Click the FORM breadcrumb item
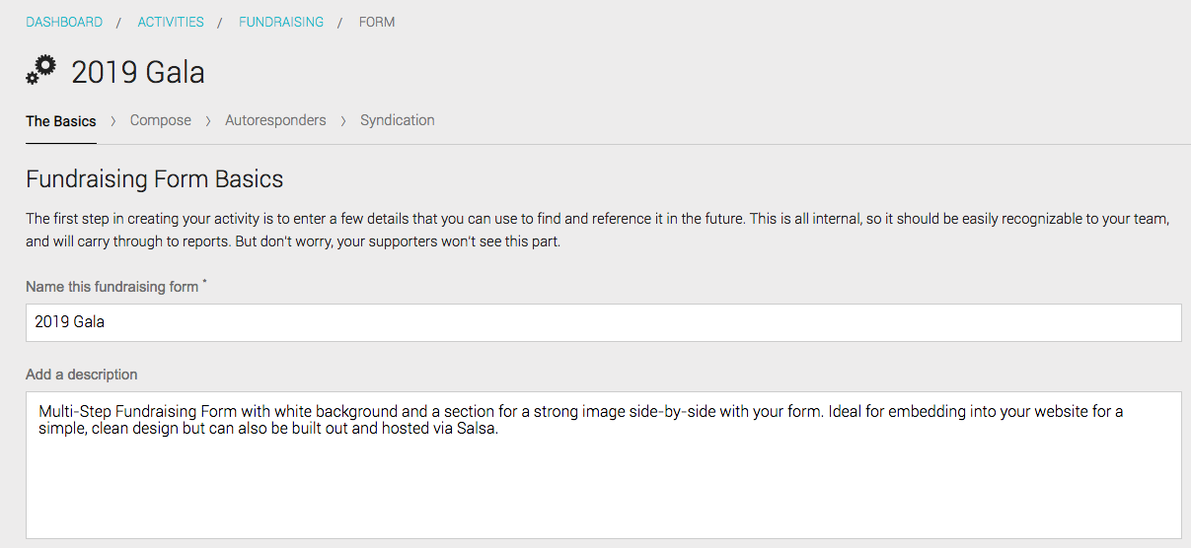The width and height of the screenshot is (1191, 548). pyautogui.click(x=377, y=22)
